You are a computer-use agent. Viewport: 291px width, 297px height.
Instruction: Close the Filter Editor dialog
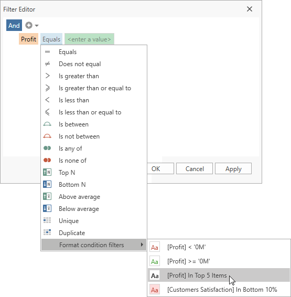coord(250,9)
